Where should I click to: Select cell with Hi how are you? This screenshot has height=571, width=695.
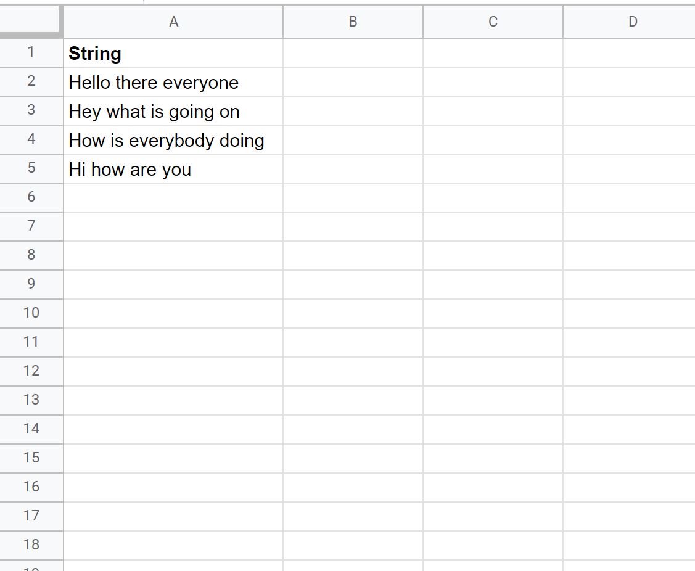pos(173,169)
